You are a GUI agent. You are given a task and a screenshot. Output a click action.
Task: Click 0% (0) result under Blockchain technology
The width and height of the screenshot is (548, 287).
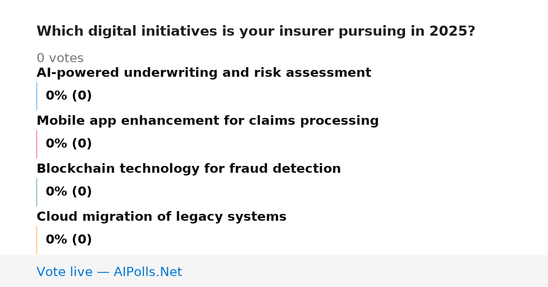68,192
